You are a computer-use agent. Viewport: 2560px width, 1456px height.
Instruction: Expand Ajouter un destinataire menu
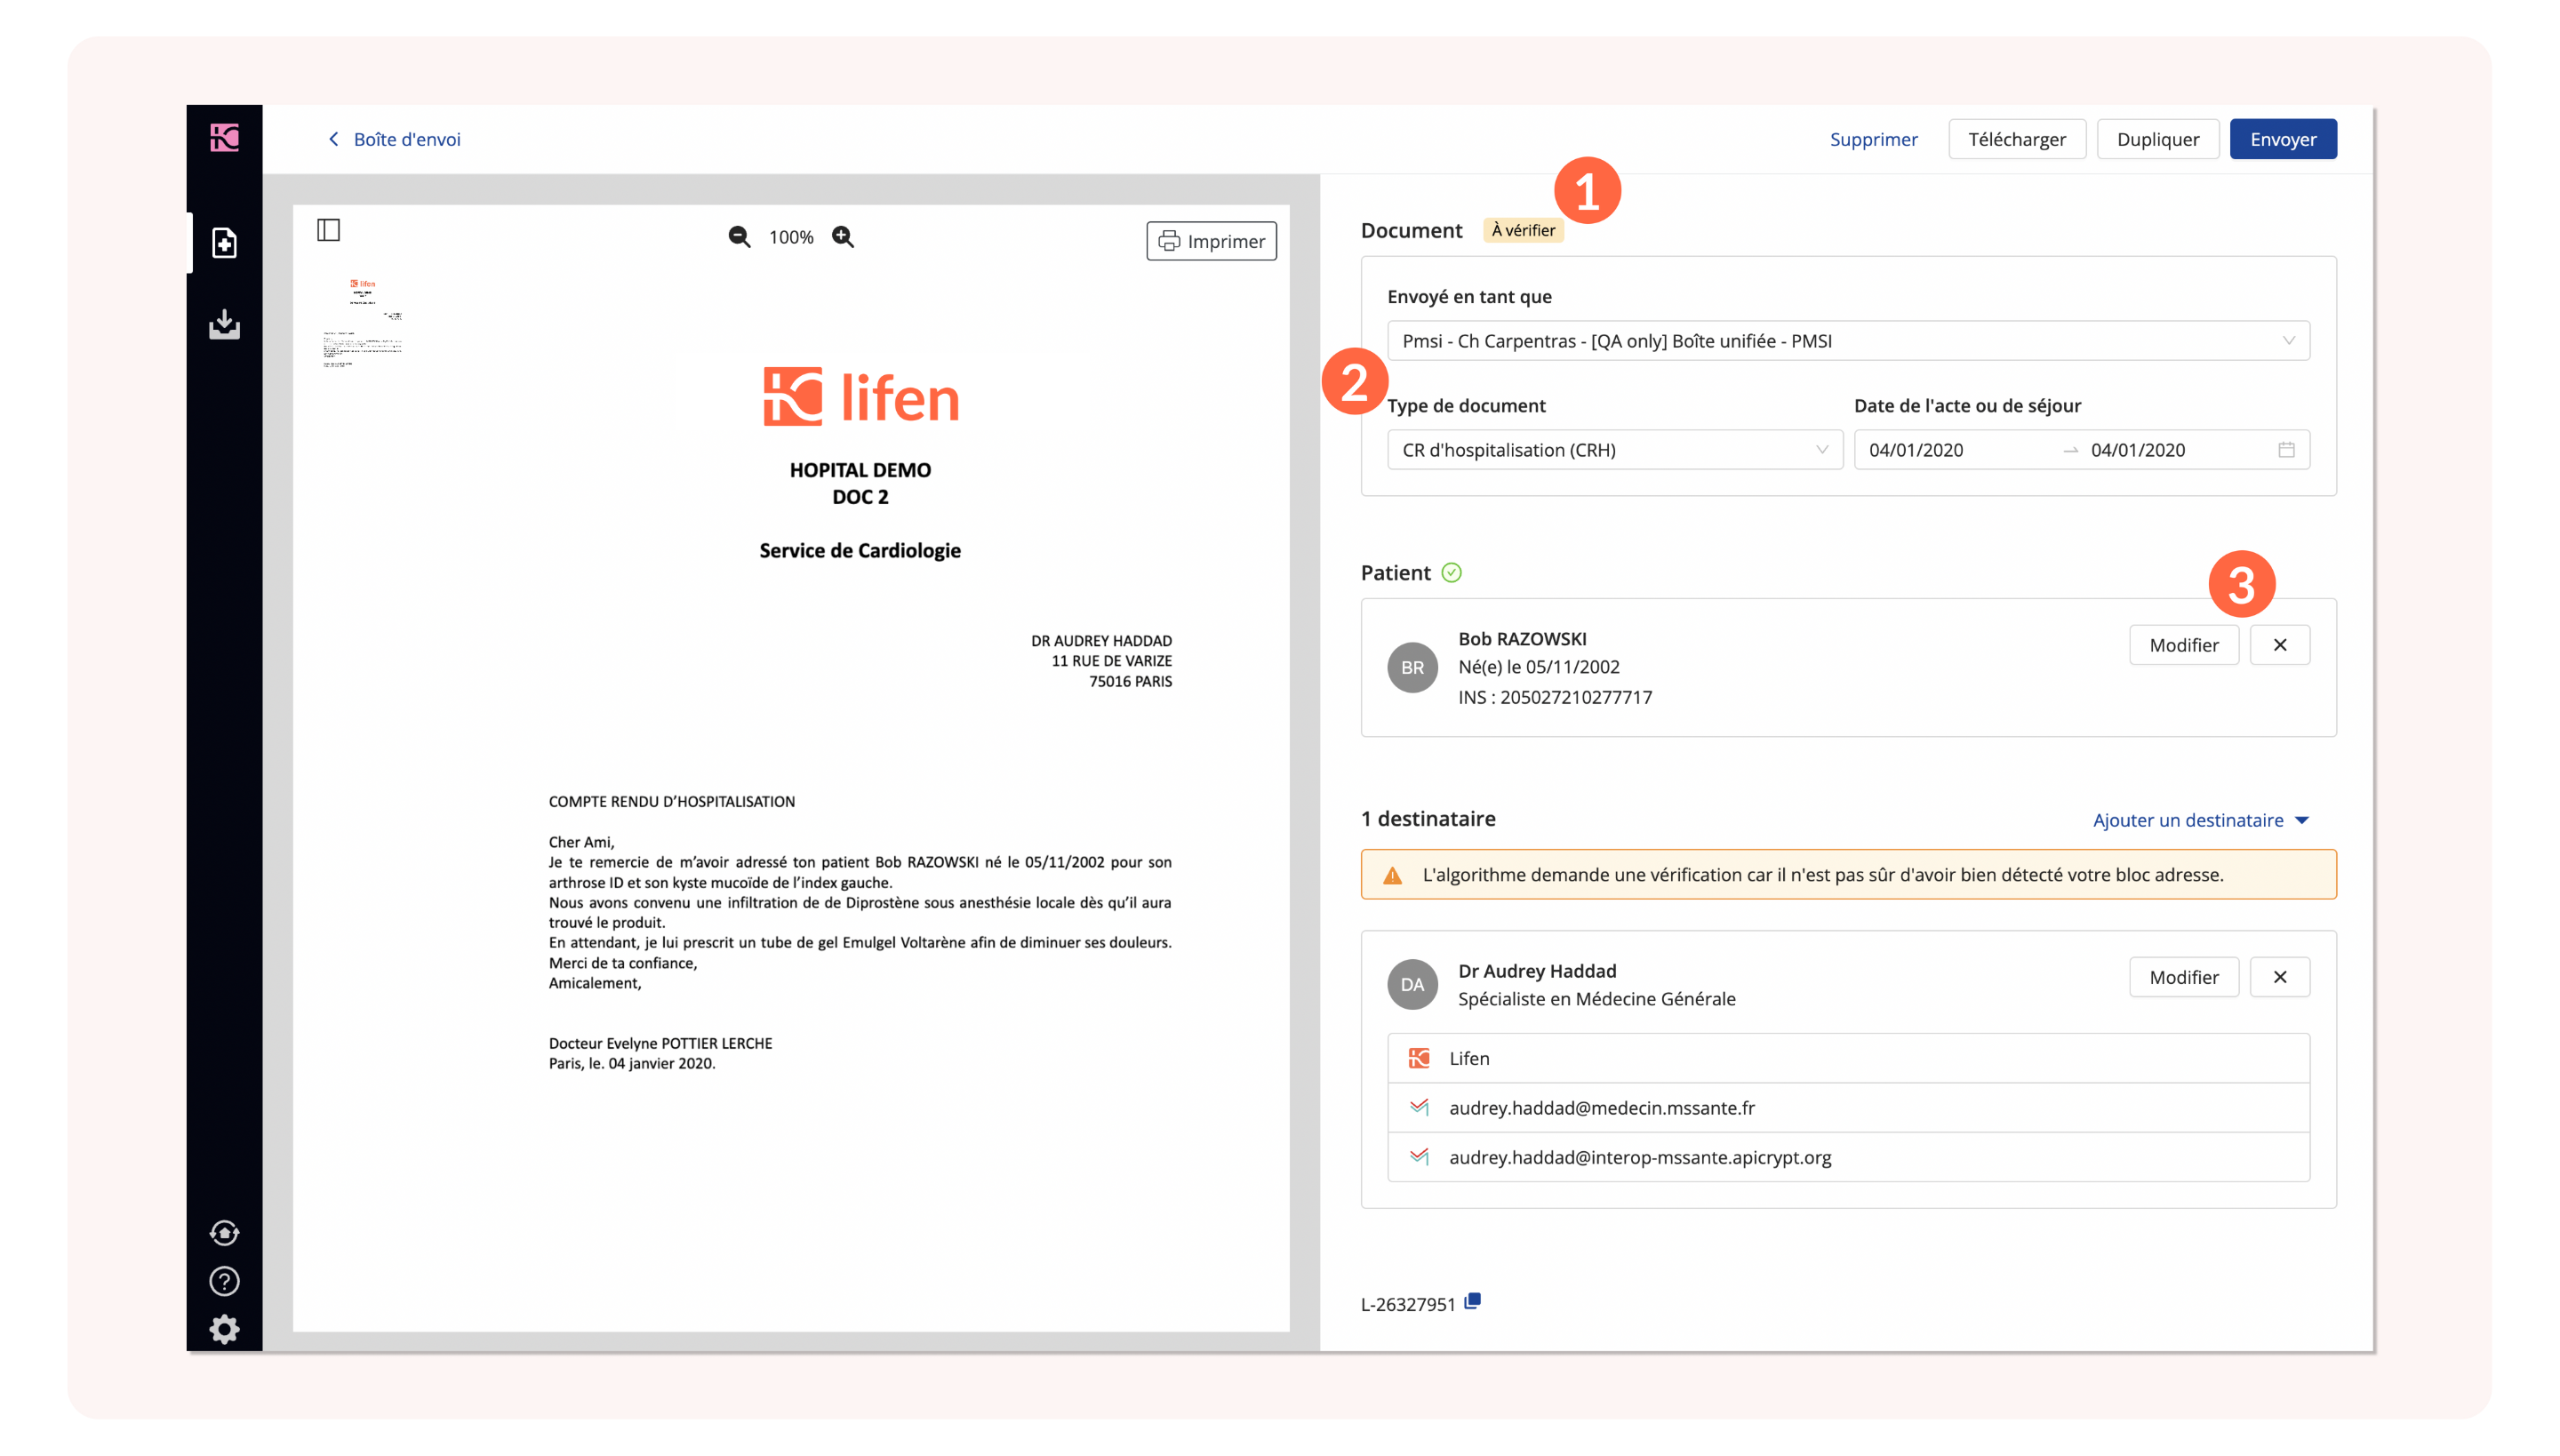[x=2201, y=820]
